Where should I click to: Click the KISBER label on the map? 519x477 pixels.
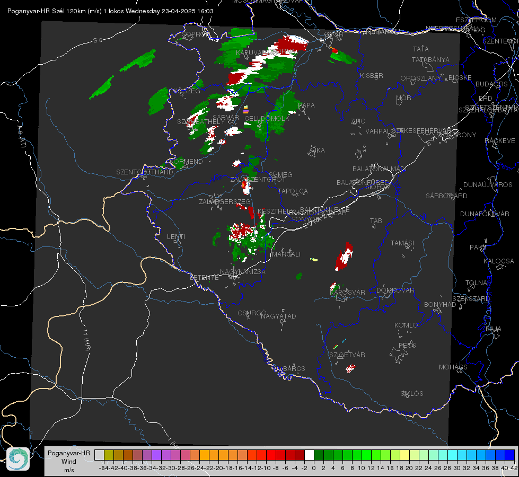click(x=372, y=75)
